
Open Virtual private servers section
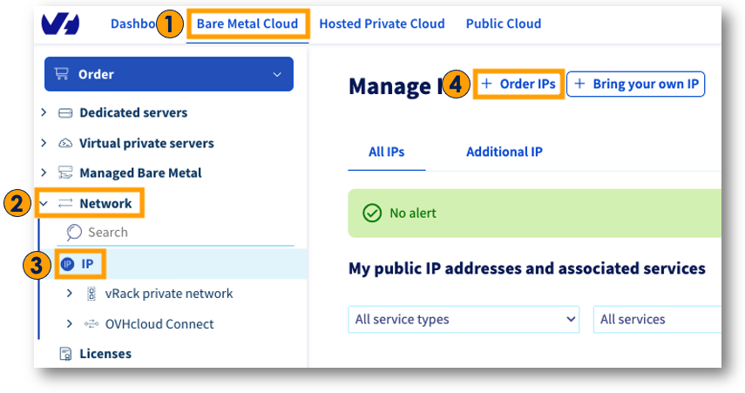146,143
